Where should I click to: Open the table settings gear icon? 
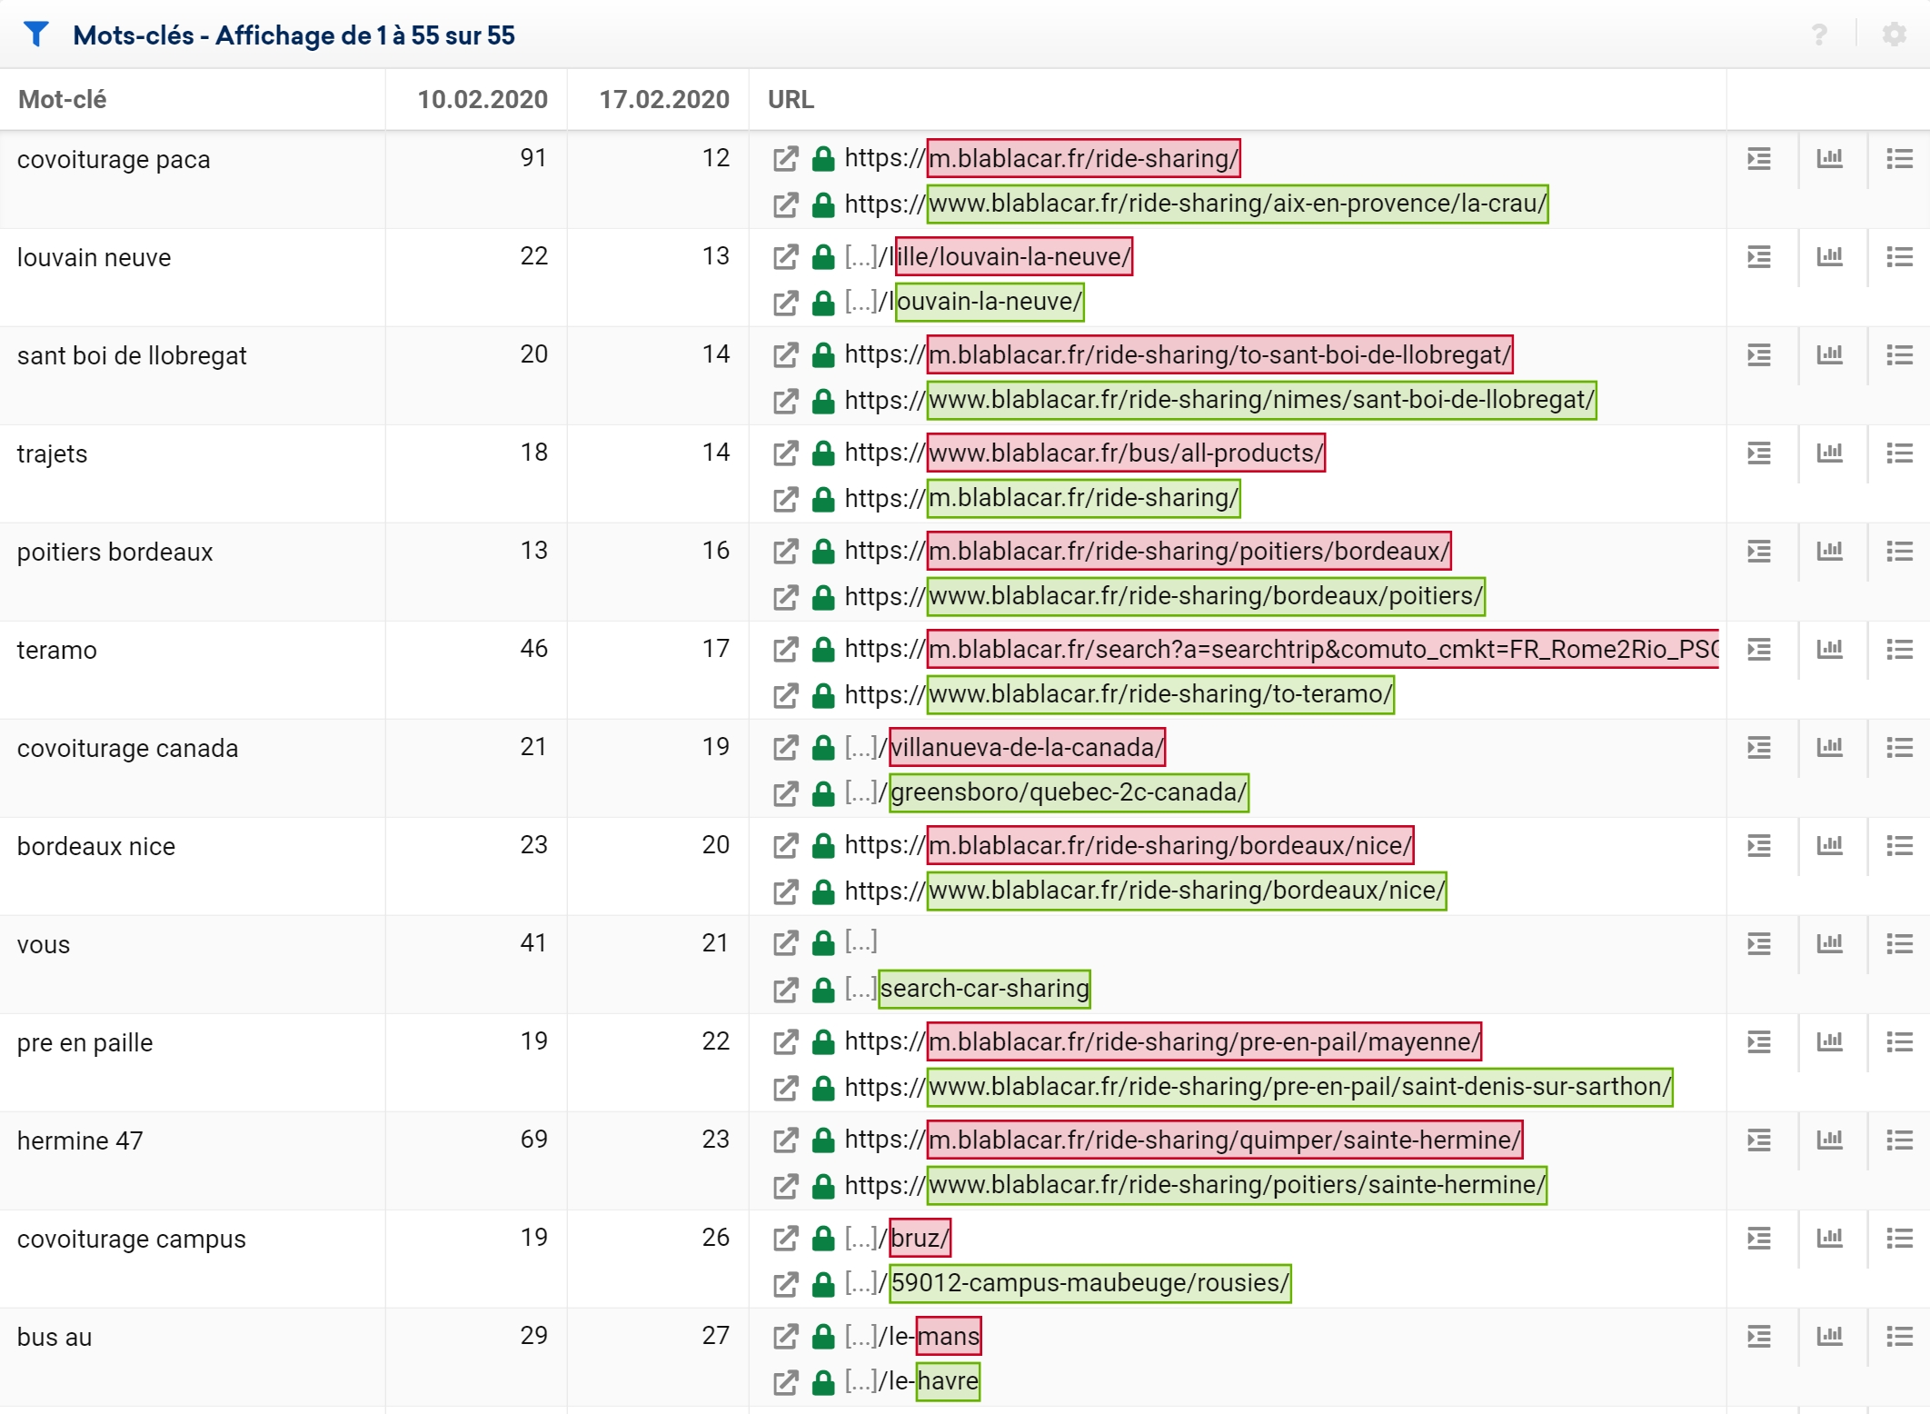coord(1894,35)
